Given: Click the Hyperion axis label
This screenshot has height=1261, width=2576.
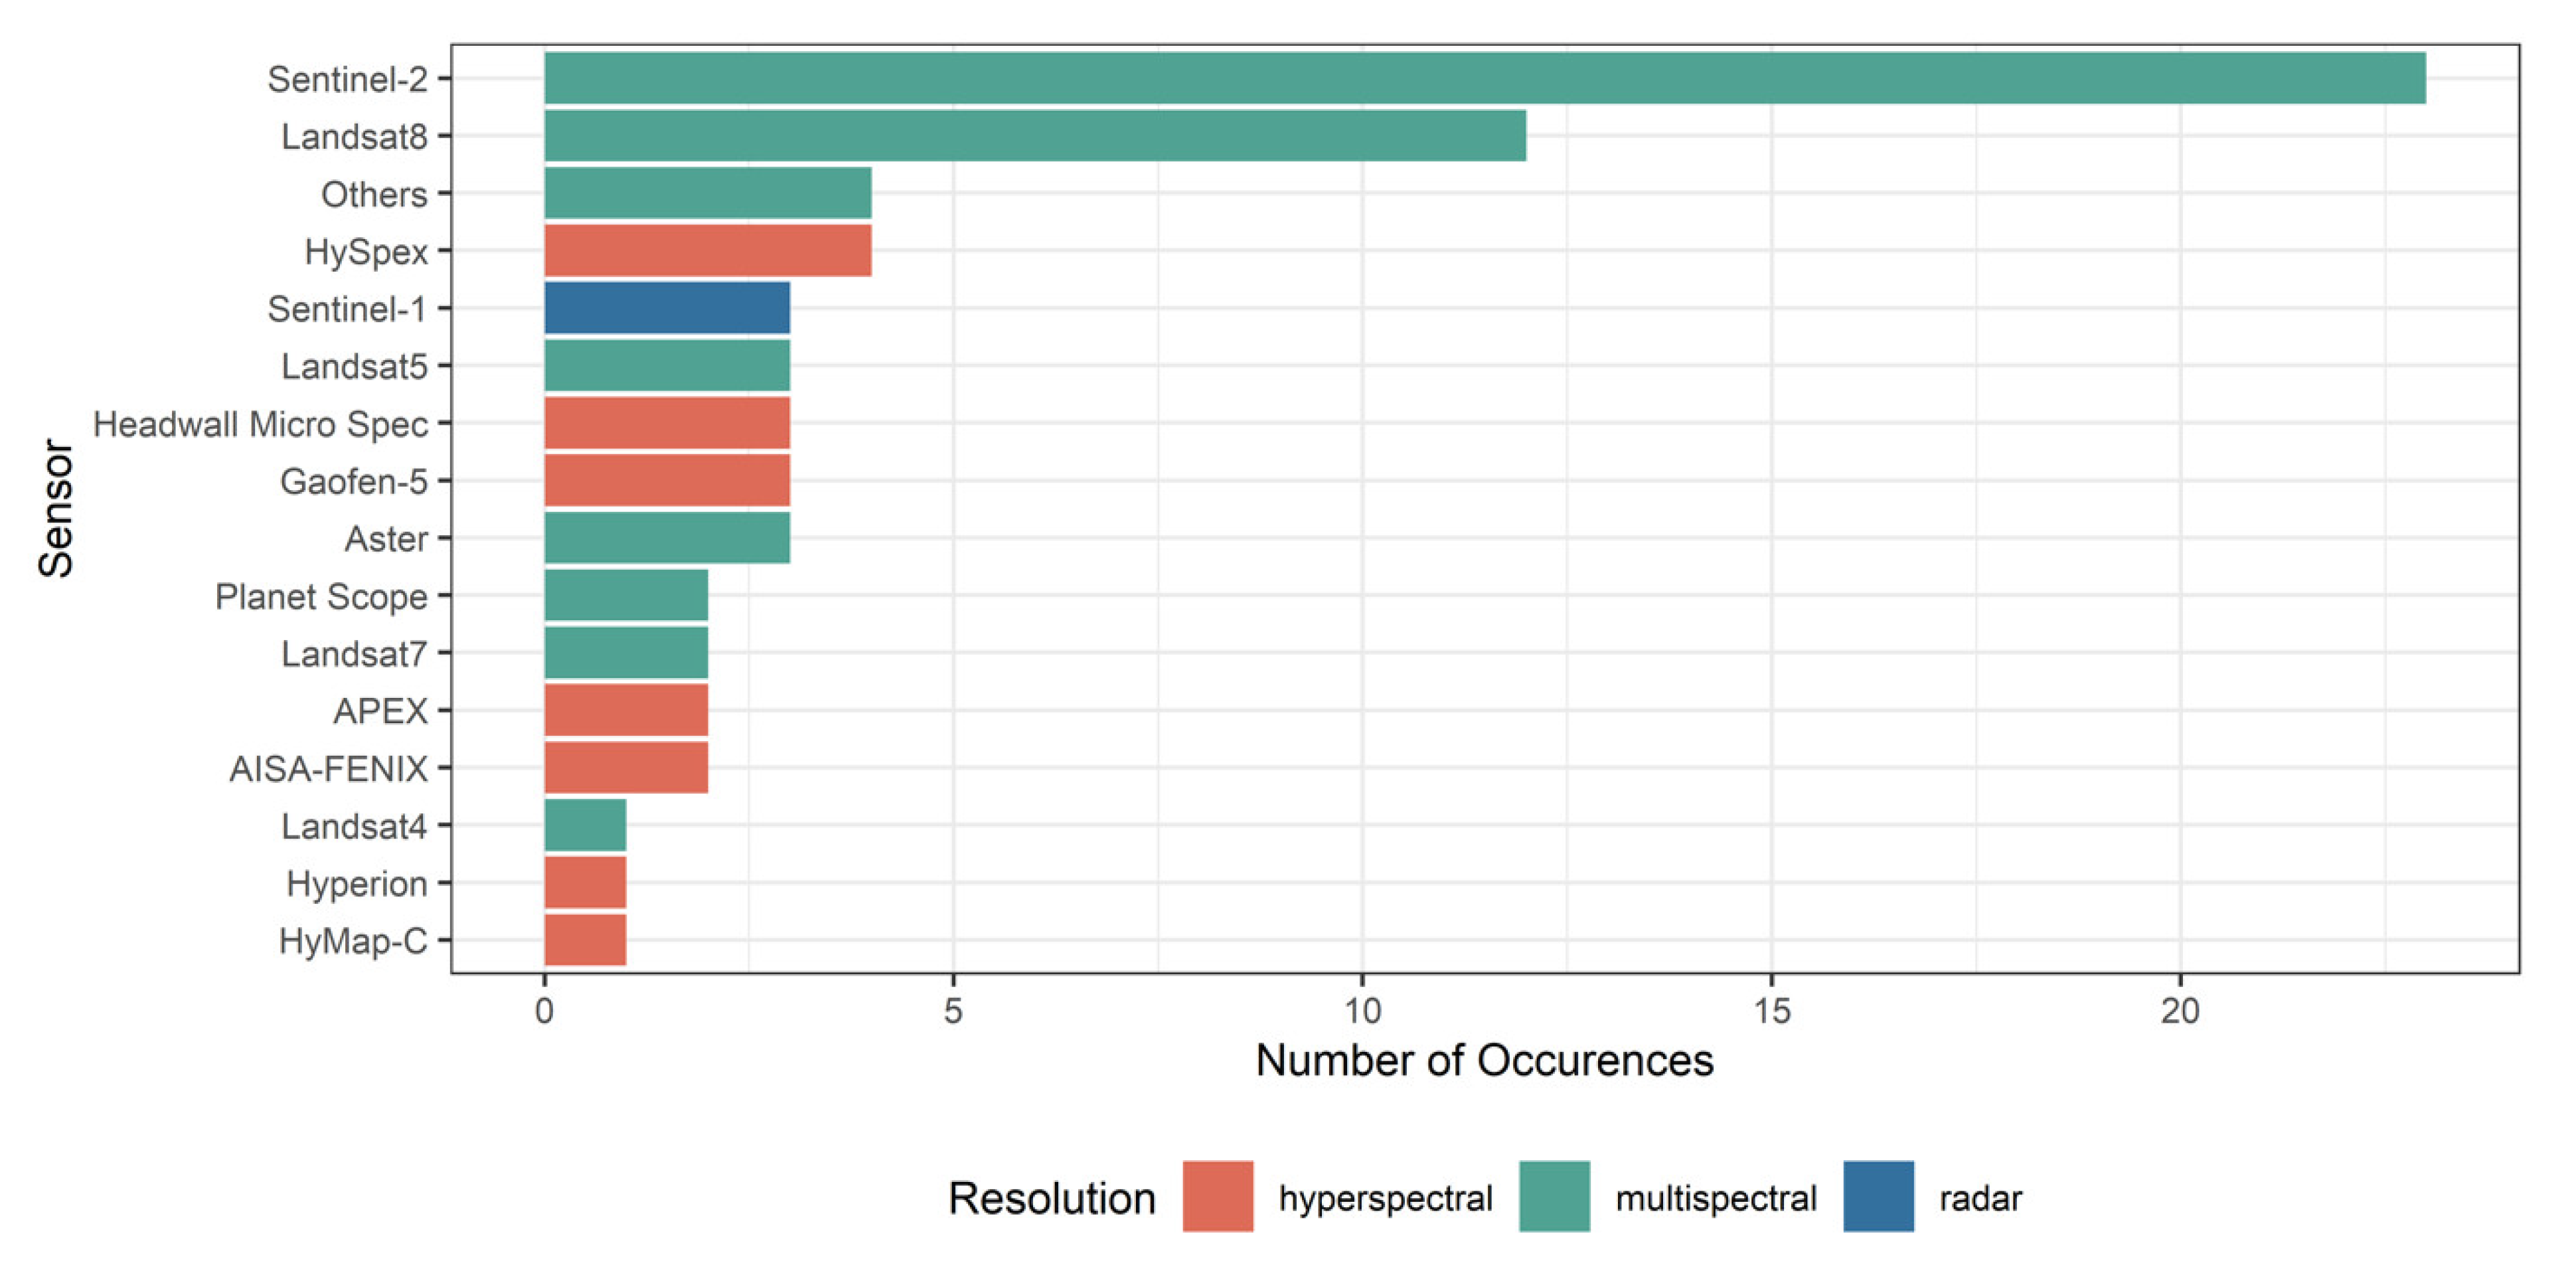Looking at the screenshot, I should (356, 884).
